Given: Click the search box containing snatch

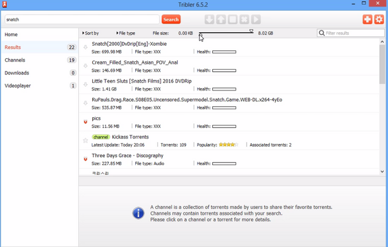Looking at the screenshot, I should [x=82, y=19].
